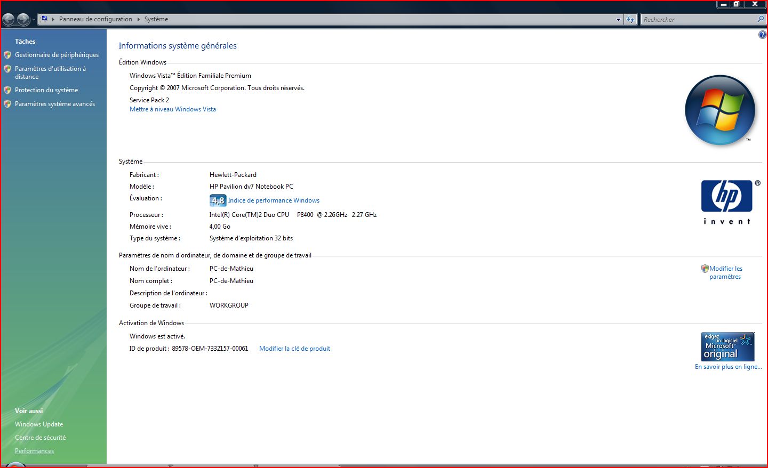Open Windows Update under Voir aussi
Image resolution: width=768 pixels, height=468 pixels.
pyautogui.click(x=39, y=424)
